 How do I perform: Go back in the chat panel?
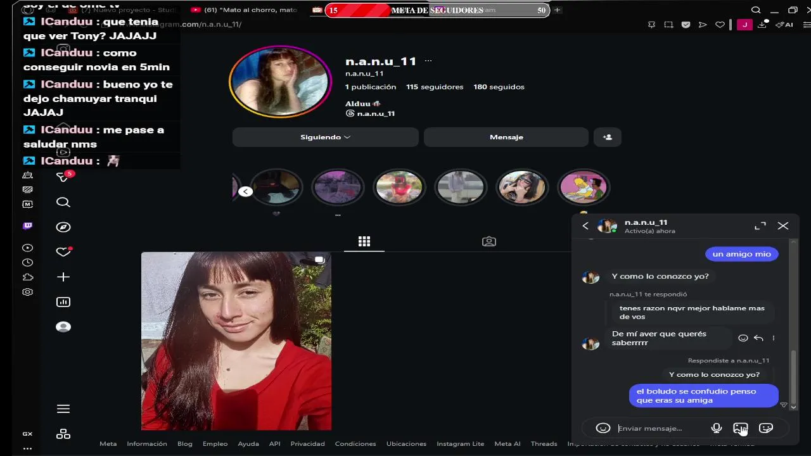pyautogui.click(x=585, y=226)
